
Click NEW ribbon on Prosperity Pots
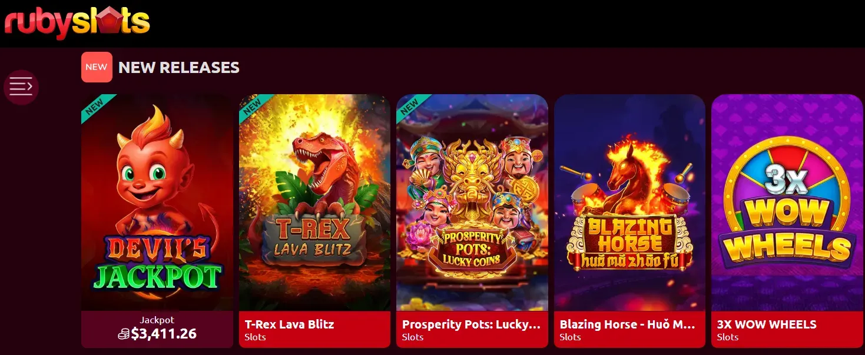(x=410, y=106)
